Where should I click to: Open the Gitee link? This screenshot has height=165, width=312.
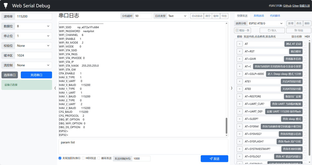[295, 6]
